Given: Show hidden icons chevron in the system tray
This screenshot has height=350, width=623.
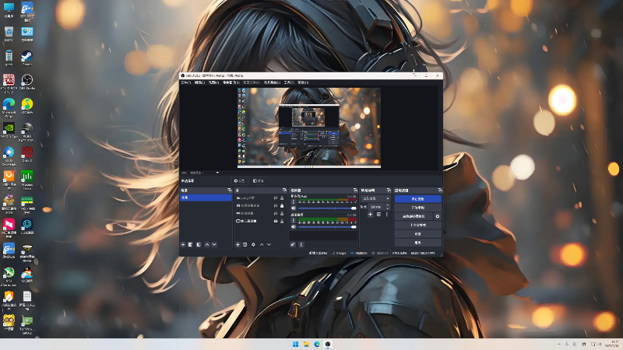Looking at the screenshot, I should tap(559, 344).
